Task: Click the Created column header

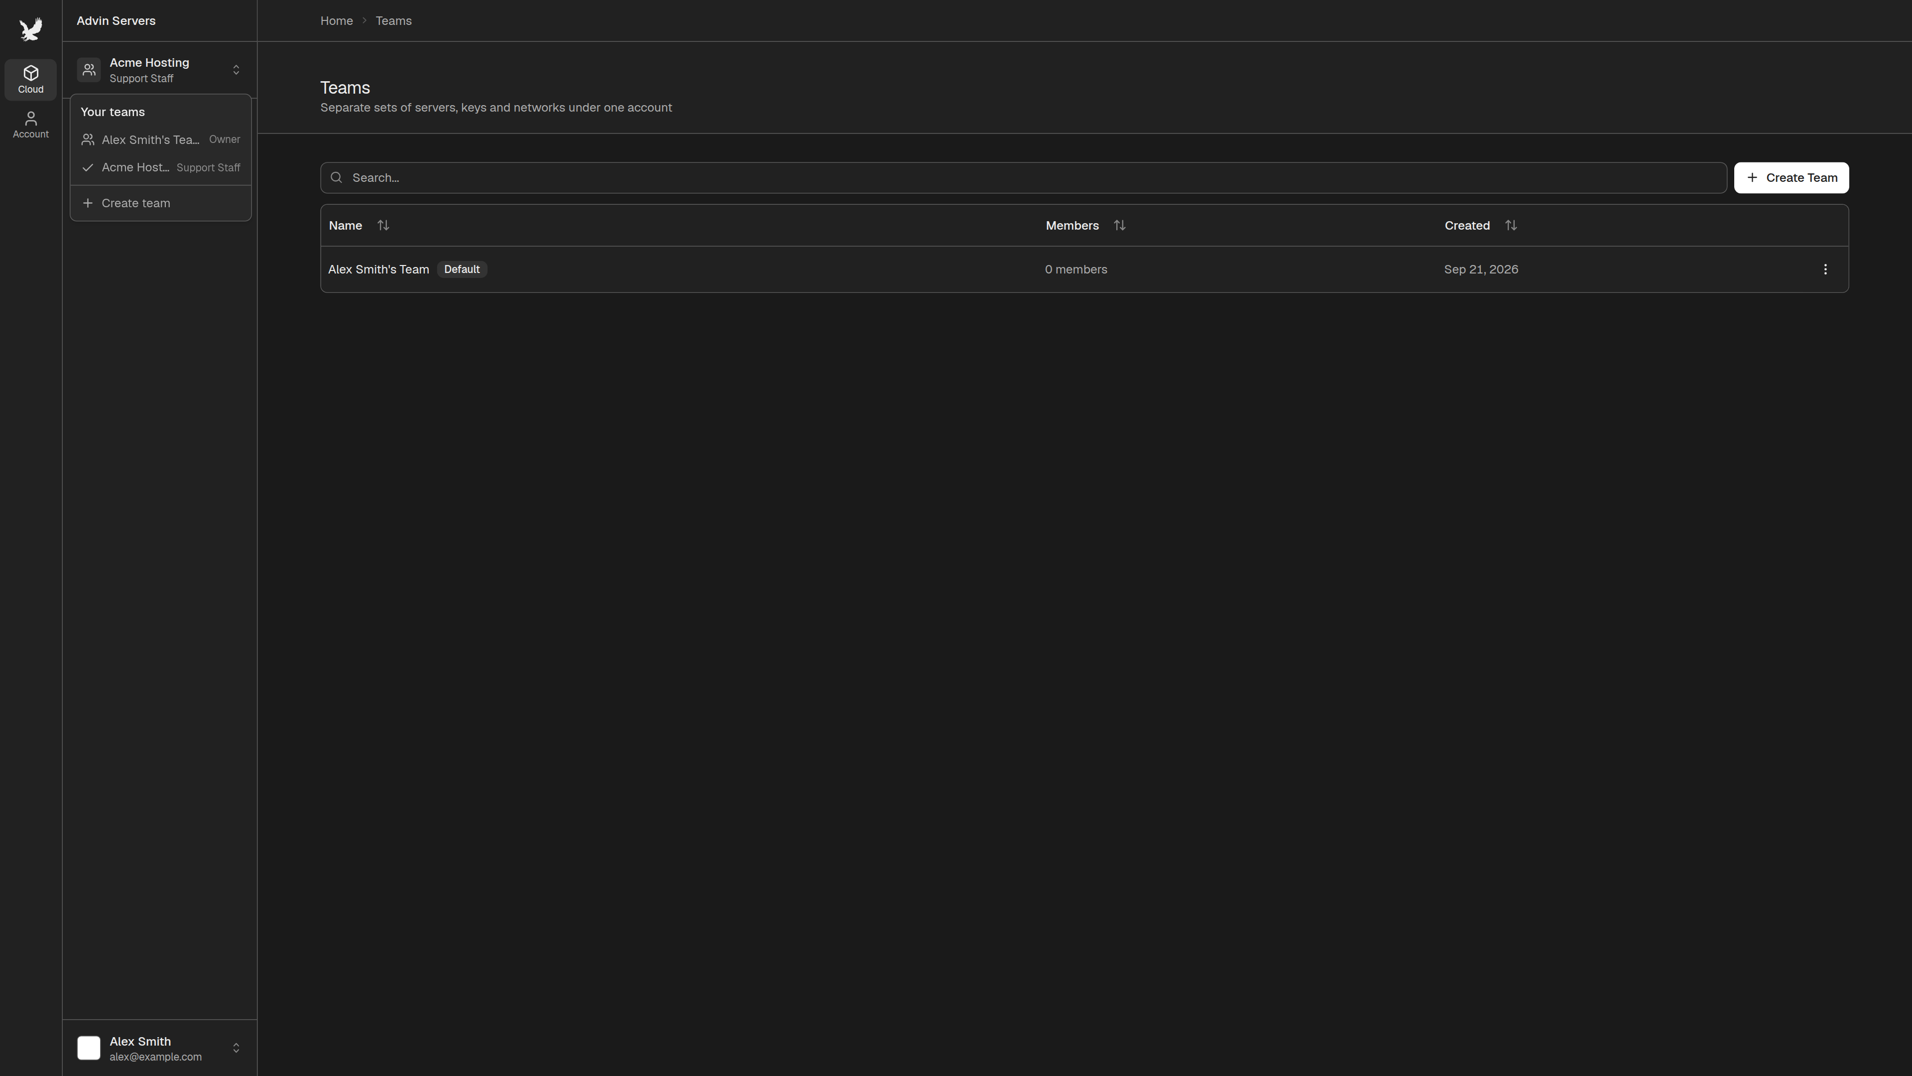Action: [1467, 226]
